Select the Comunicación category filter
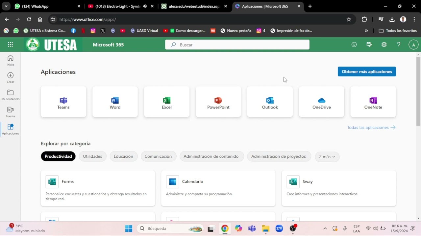This screenshot has width=421, height=236. click(x=158, y=156)
